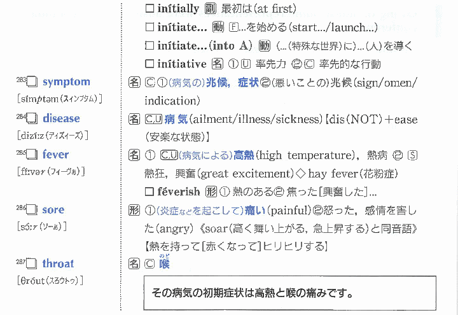Click the noun 名 icon on the throat definition
Viewport: 458px width, 315px height.
[x=134, y=264]
